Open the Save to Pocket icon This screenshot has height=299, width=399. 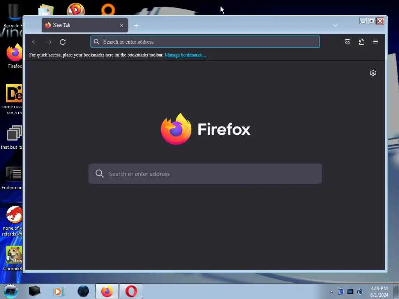click(347, 42)
